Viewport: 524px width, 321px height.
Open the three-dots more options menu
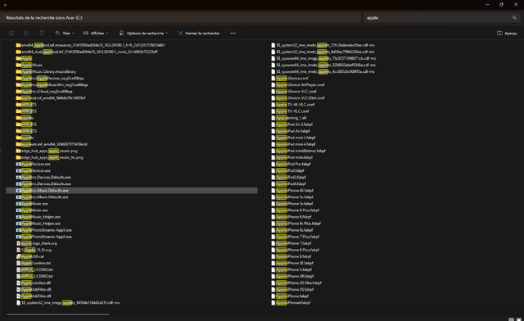233,33
